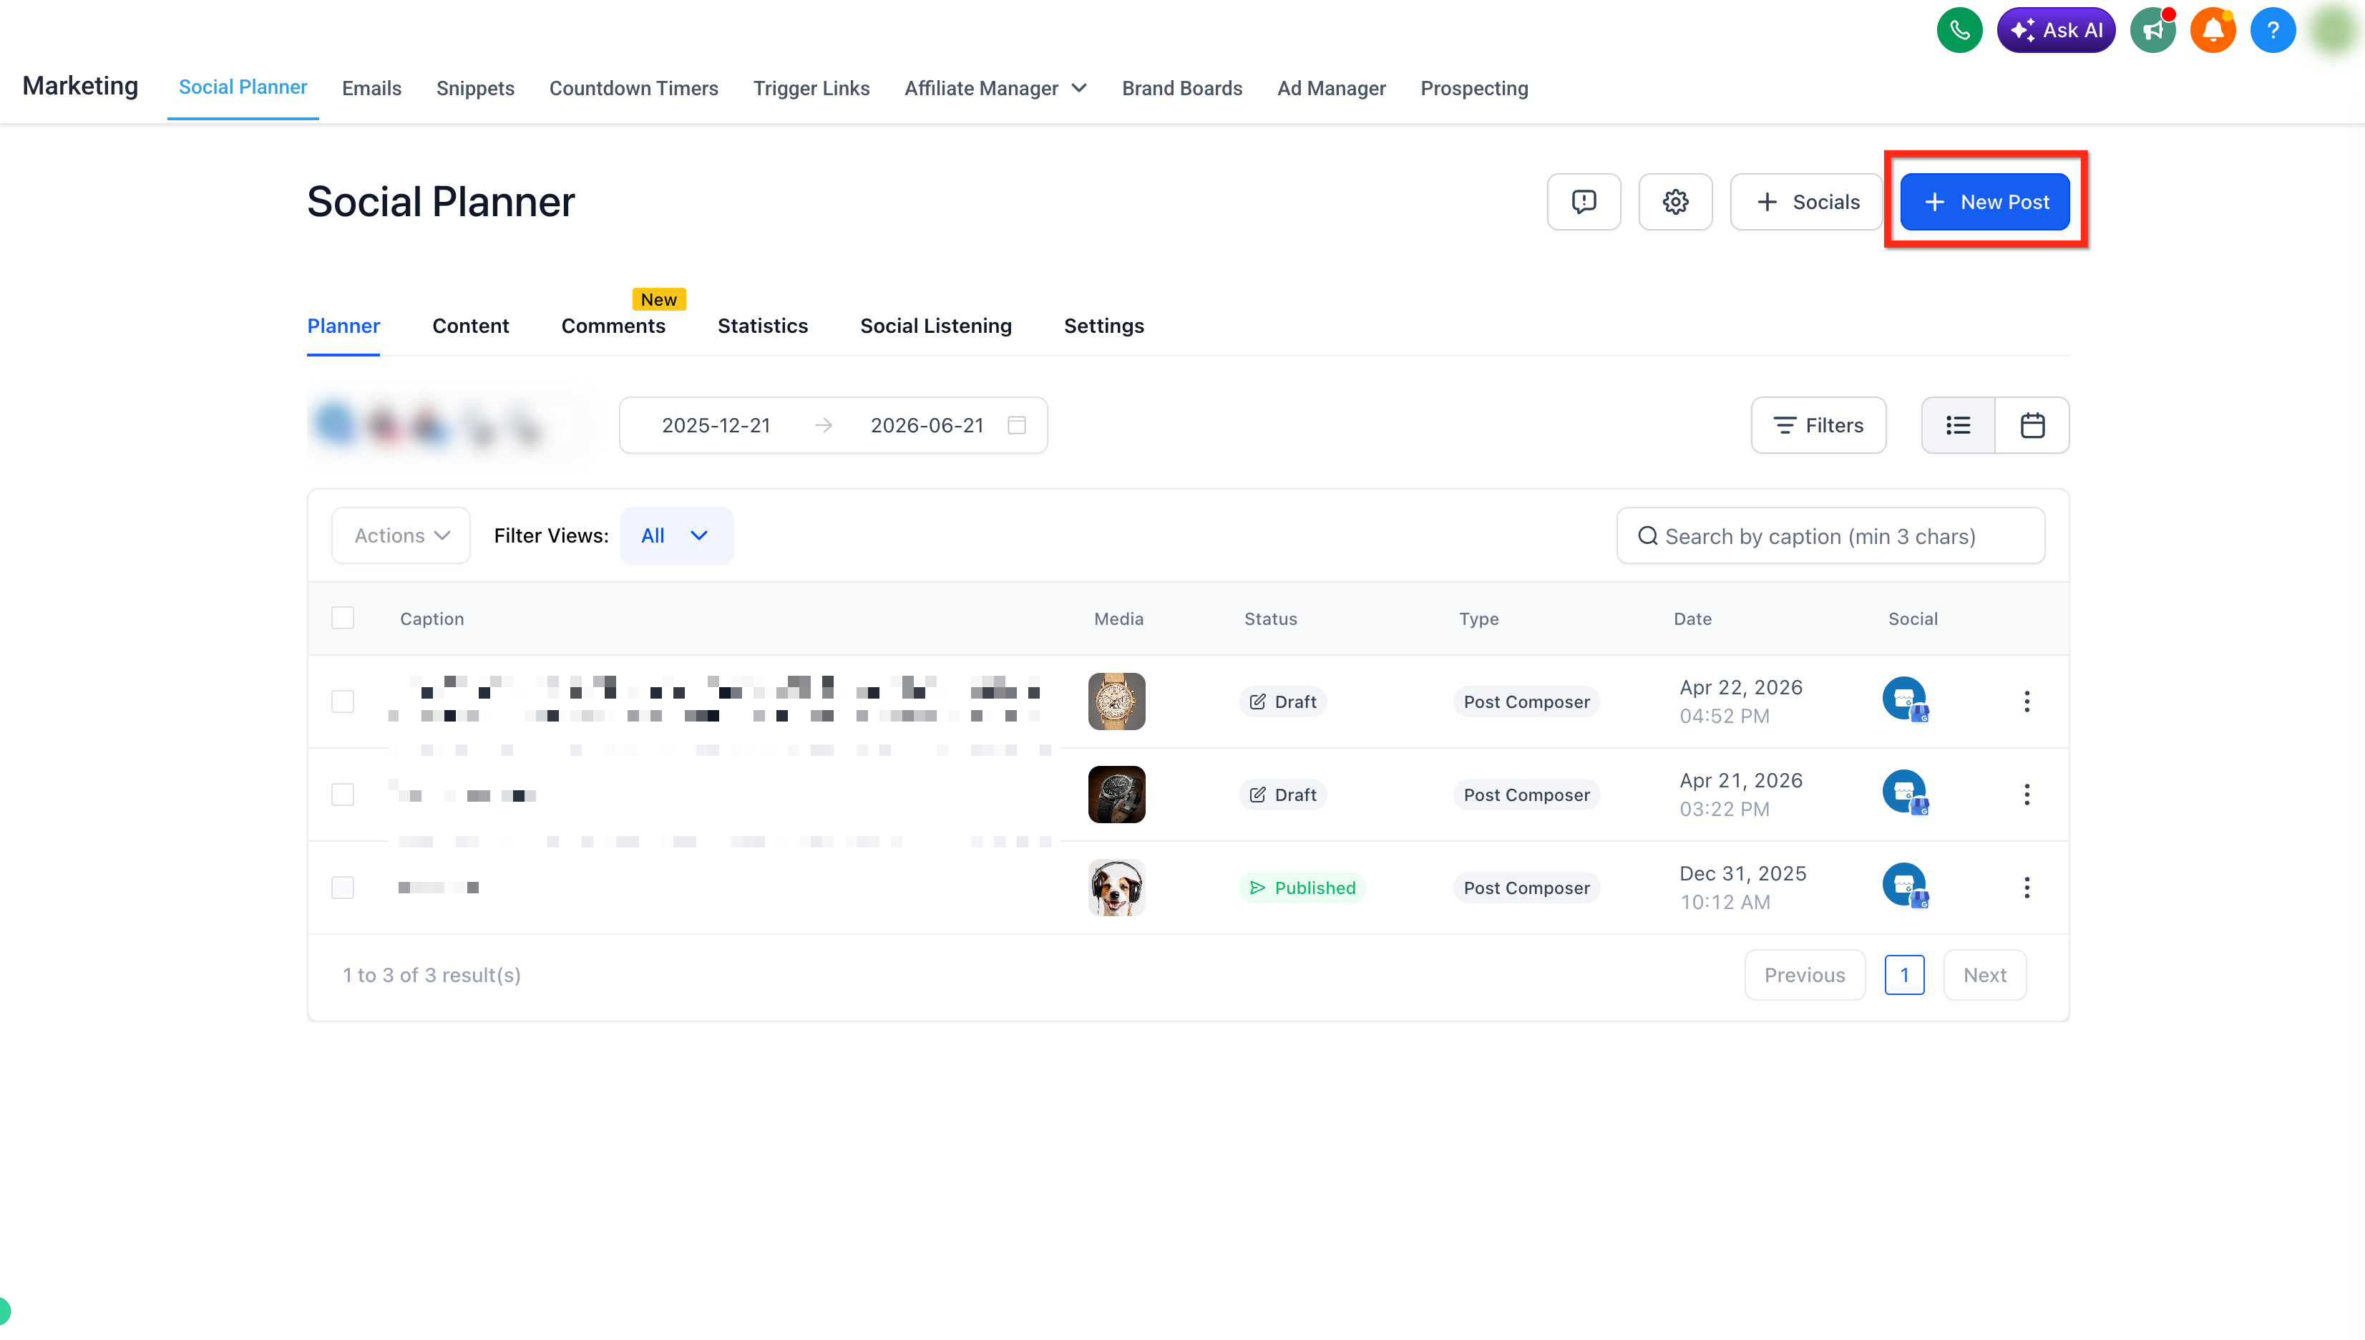Screen dimensions: 2365x1340
Task: Check the Apr 21, 2026 draft row
Action: point(343,795)
